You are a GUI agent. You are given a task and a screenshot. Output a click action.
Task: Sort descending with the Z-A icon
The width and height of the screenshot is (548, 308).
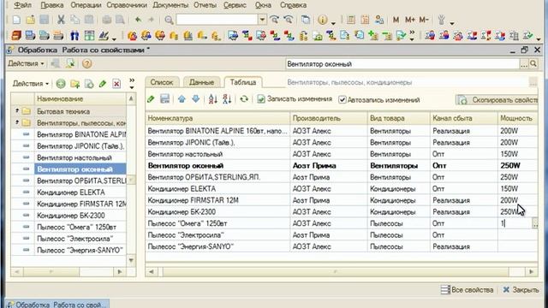[x=227, y=99]
